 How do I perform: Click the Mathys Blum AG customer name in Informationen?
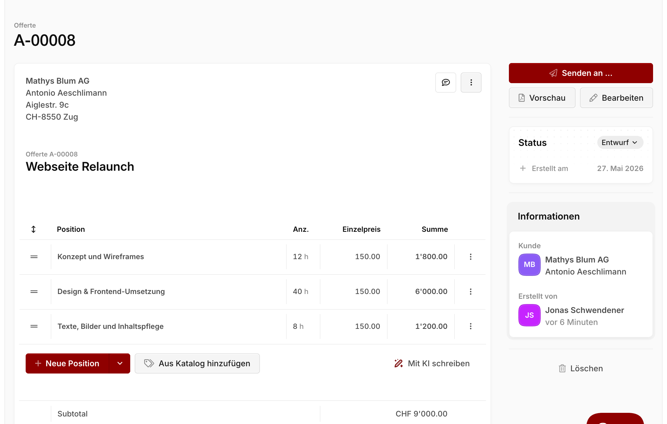point(577,260)
